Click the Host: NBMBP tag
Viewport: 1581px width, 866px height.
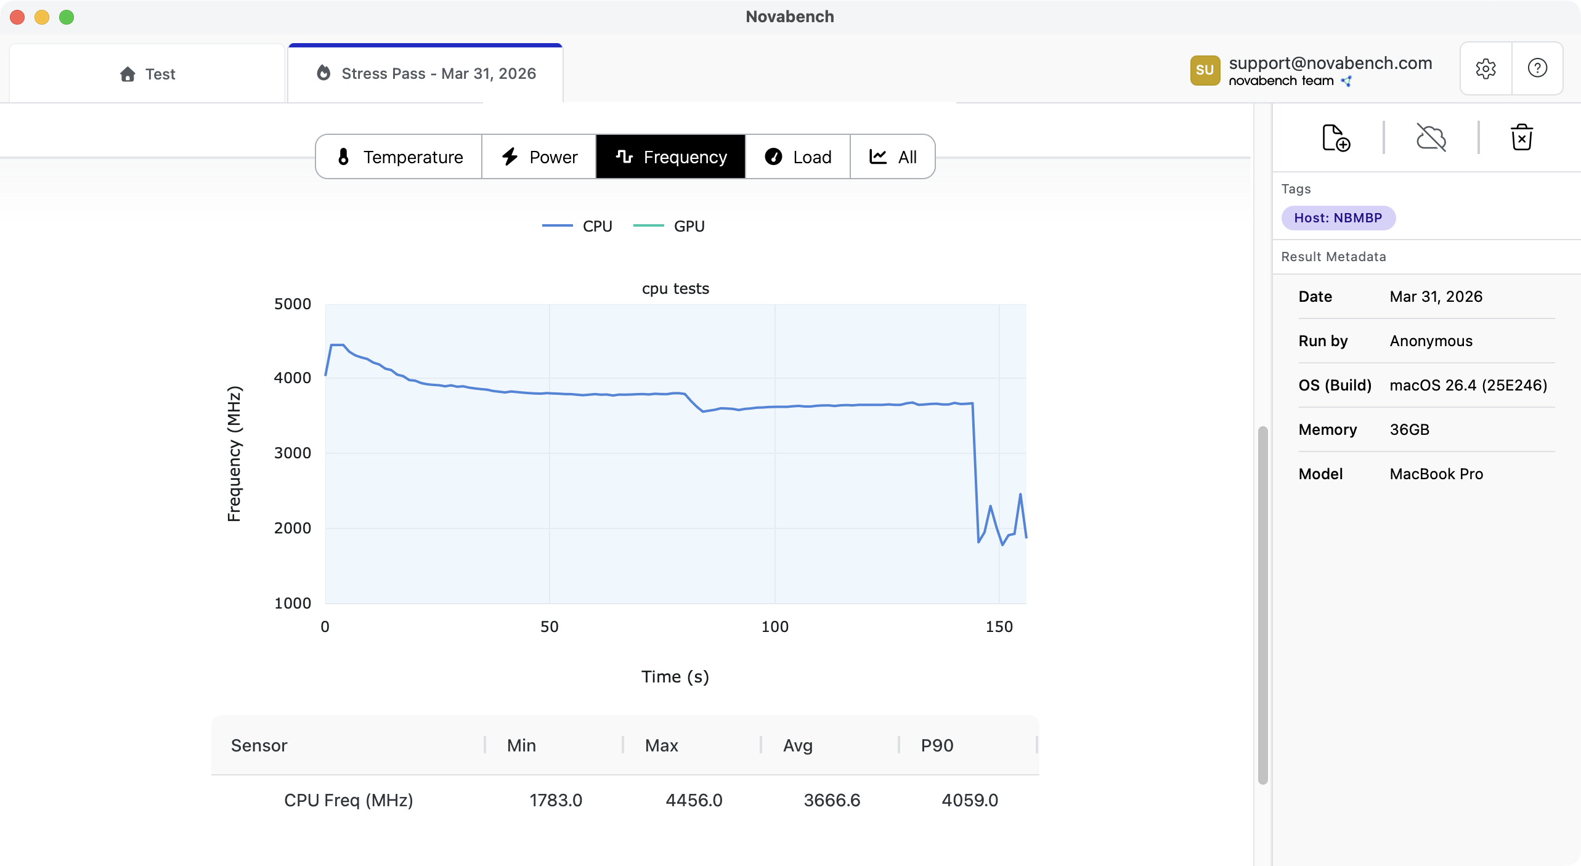[1338, 217]
